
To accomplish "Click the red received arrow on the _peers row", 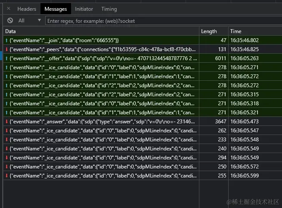I will (6, 49).
